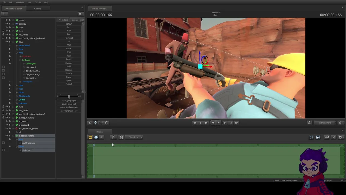This screenshot has width=346, height=195.
Task: Switch to clip editor mode icon
Action: point(90,137)
